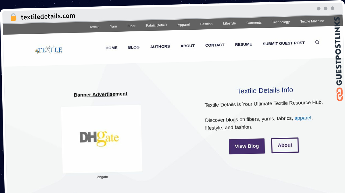
Task: Go to the HOME page
Action: (x=111, y=48)
